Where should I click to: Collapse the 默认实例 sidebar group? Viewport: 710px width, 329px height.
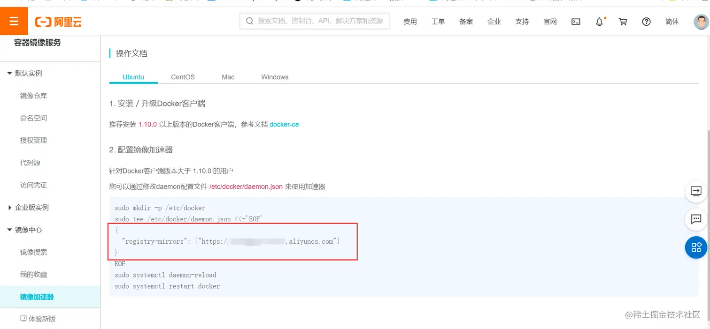[x=24, y=73]
